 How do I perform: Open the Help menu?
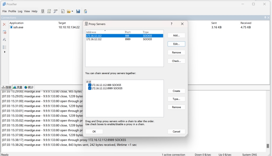pyautogui.click(x=34, y=11)
